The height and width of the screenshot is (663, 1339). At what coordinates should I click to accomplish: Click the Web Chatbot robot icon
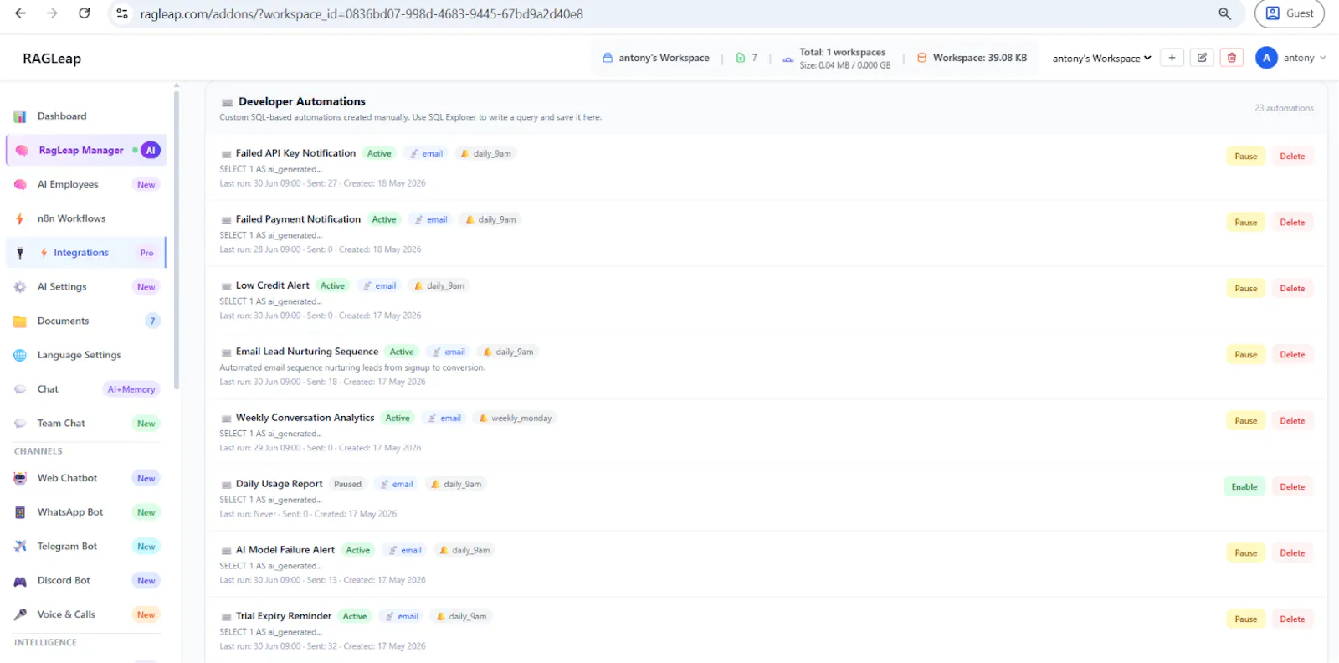point(20,479)
